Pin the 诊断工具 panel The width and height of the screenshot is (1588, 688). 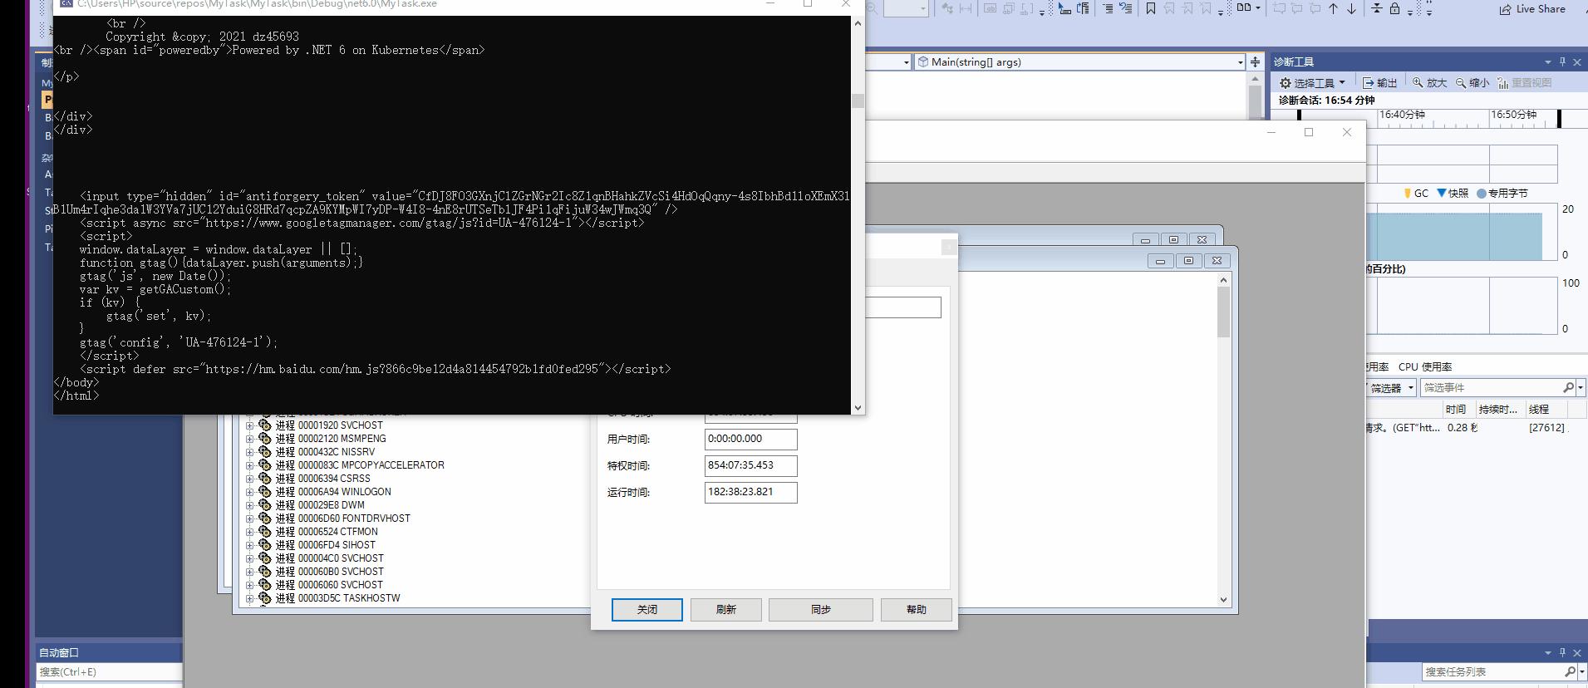(x=1562, y=62)
